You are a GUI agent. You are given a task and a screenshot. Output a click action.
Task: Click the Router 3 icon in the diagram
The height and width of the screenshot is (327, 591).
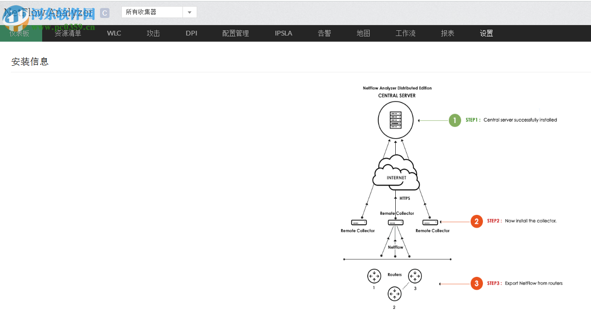[x=415, y=276]
